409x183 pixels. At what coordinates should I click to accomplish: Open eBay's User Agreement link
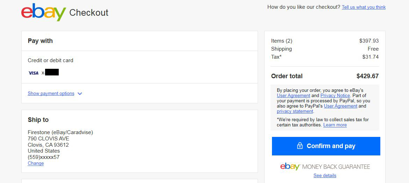(293, 95)
